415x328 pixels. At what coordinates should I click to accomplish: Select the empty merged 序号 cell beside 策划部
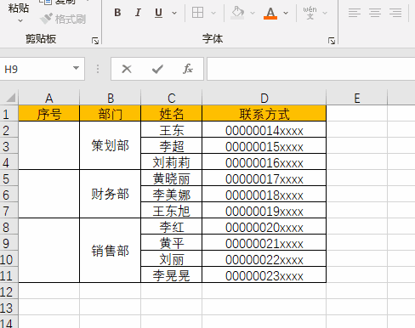point(49,146)
